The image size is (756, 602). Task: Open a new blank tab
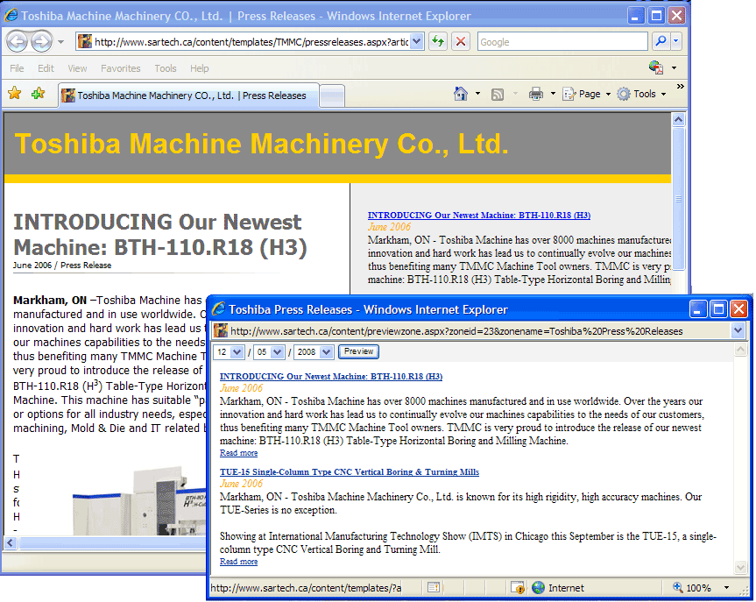332,96
